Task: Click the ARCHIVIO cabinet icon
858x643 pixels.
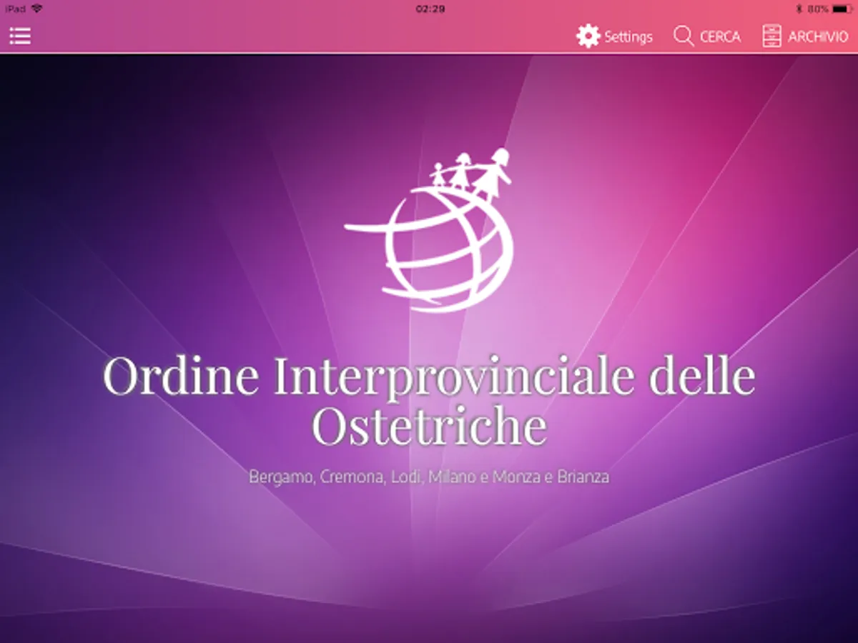Action: click(771, 36)
